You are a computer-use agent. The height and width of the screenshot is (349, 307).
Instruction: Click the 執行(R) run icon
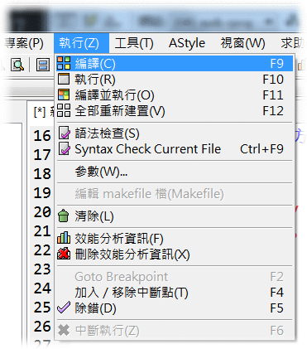coord(64,79)
